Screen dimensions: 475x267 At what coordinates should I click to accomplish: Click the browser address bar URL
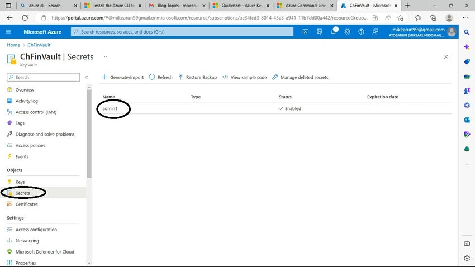click(209, 18)
